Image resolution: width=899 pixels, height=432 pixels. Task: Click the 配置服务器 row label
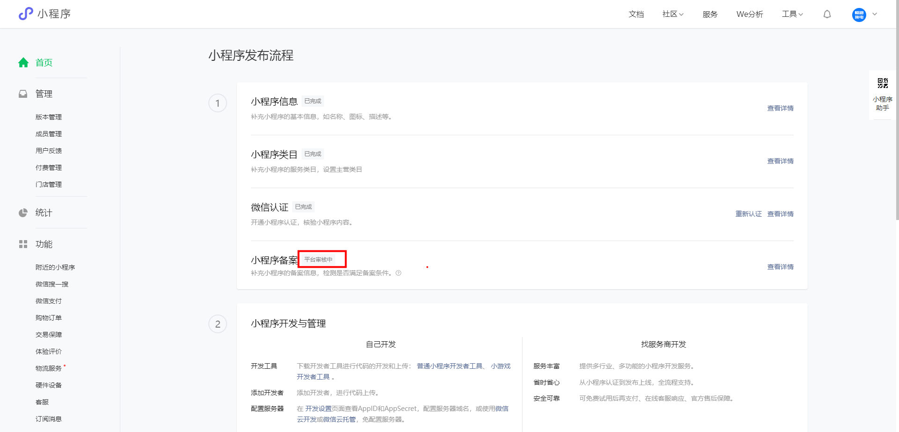pos(267,409)
